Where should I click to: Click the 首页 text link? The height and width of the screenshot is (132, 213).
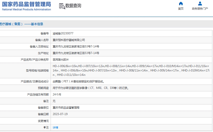point(181,9)
